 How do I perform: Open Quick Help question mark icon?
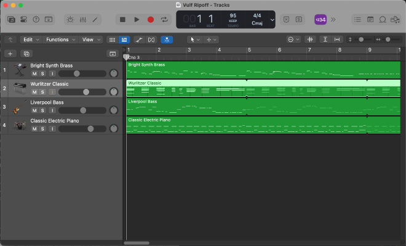(36, 20)
